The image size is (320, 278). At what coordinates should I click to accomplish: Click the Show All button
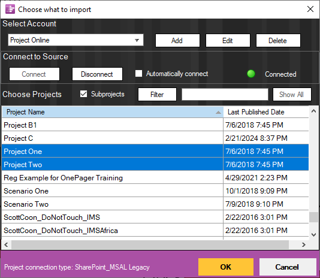292,94
